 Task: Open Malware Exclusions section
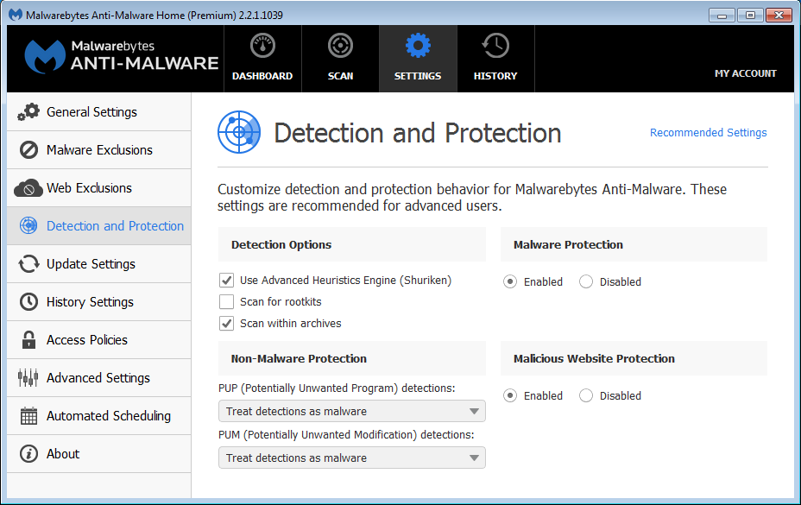point(99,149)
